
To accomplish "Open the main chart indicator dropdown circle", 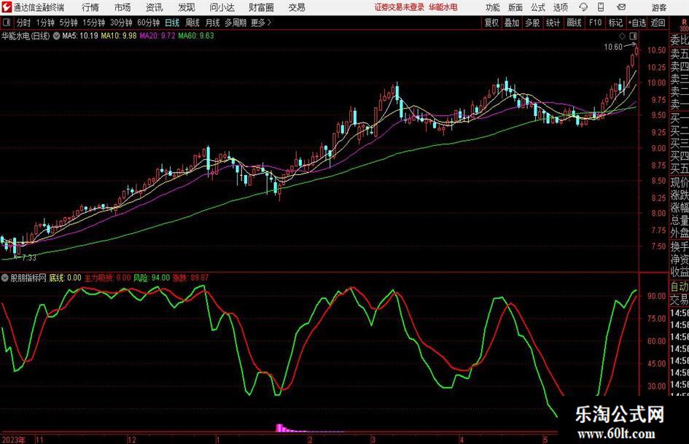I will pos(57,36).
